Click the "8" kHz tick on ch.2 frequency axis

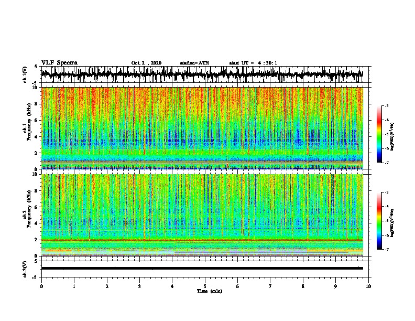tap(36, 190)
